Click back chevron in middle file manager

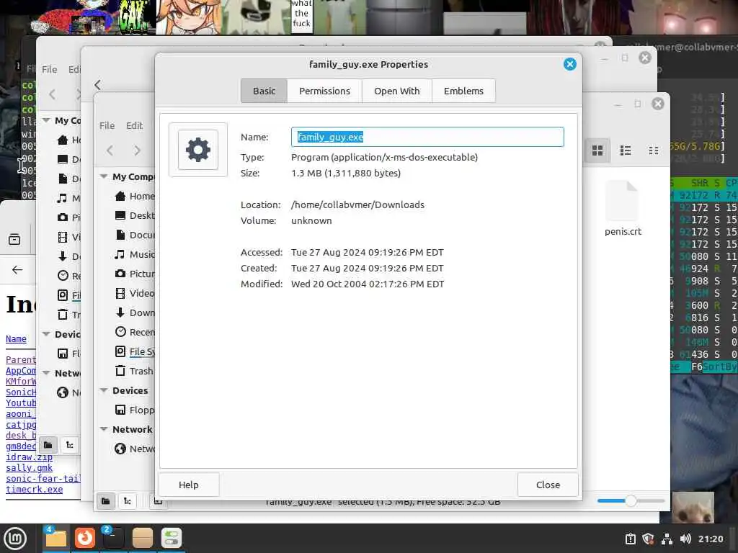click(x=97, y=85)
